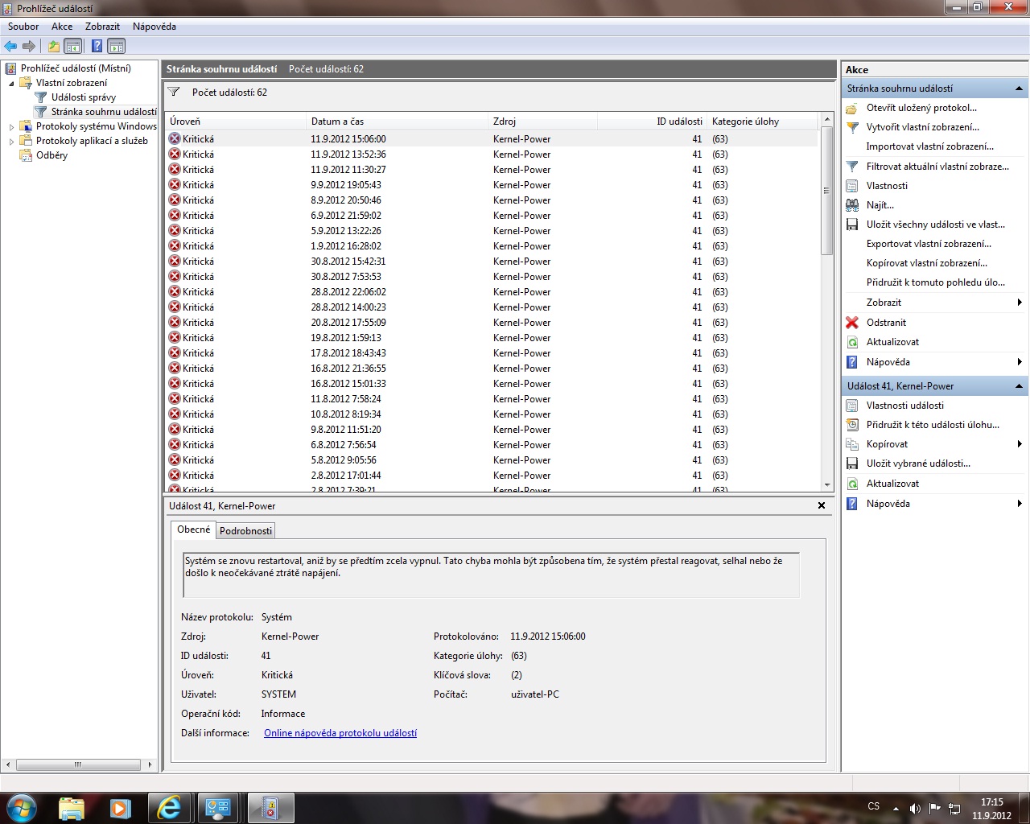1030x824 pixels.
Task: Open the 'Kopírovat' submenu arrow
Action: click(x=1020, y=444)
